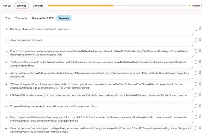This screenshot has height=134, width=202.
Task: Edit step 6 Welfare, storage and fuel point field
Action: click(x=101, y=86)
